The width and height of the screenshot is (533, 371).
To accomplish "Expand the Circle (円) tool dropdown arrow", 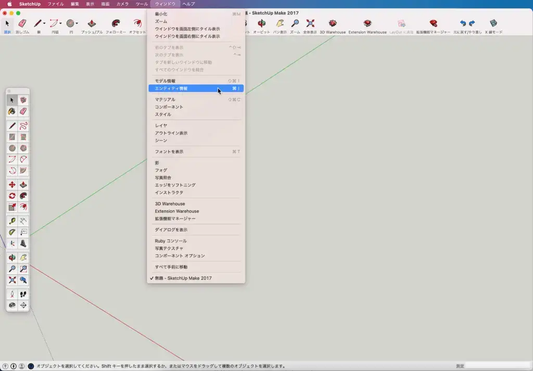I will coord(77,23).
